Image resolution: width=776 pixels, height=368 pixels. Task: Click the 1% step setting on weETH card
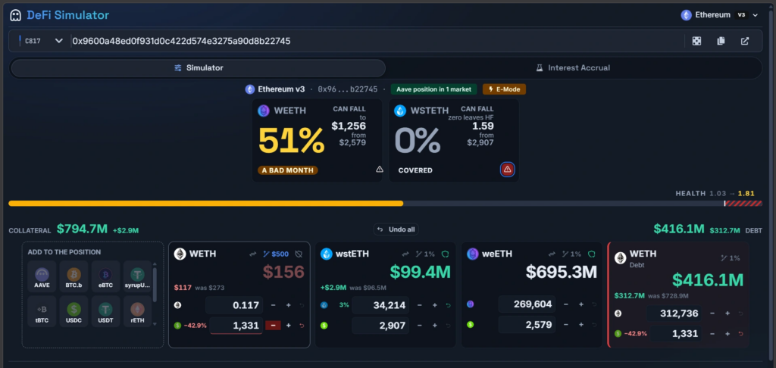(571, 254)
